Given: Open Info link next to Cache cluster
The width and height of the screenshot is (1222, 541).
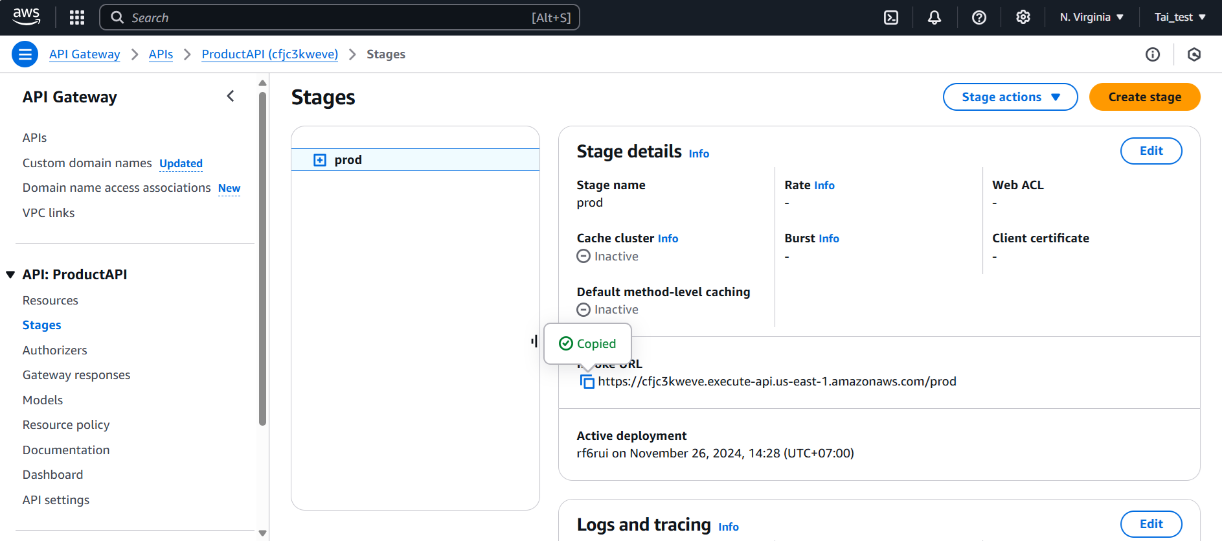Looking at the screenshot, I should 668,238.
